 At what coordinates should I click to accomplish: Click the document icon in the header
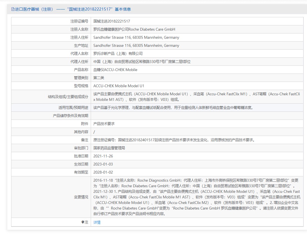(x=13, y=9)
